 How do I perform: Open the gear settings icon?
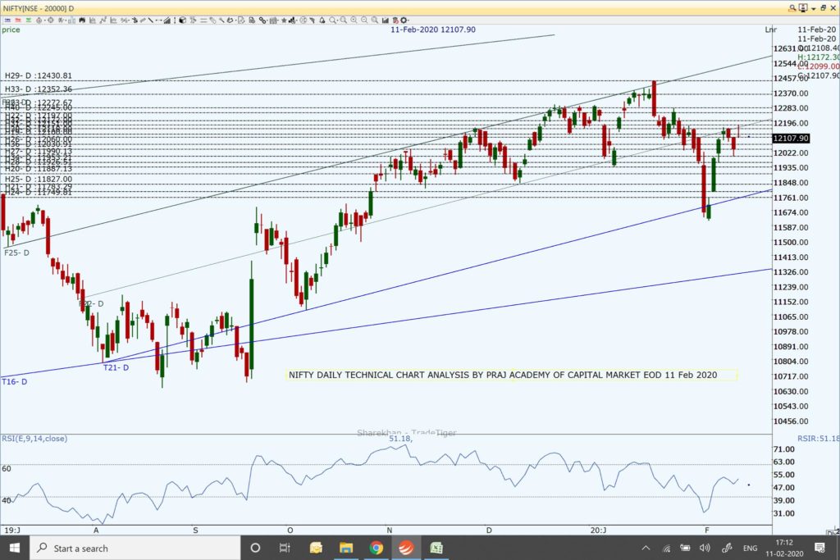tap(404, 20)
